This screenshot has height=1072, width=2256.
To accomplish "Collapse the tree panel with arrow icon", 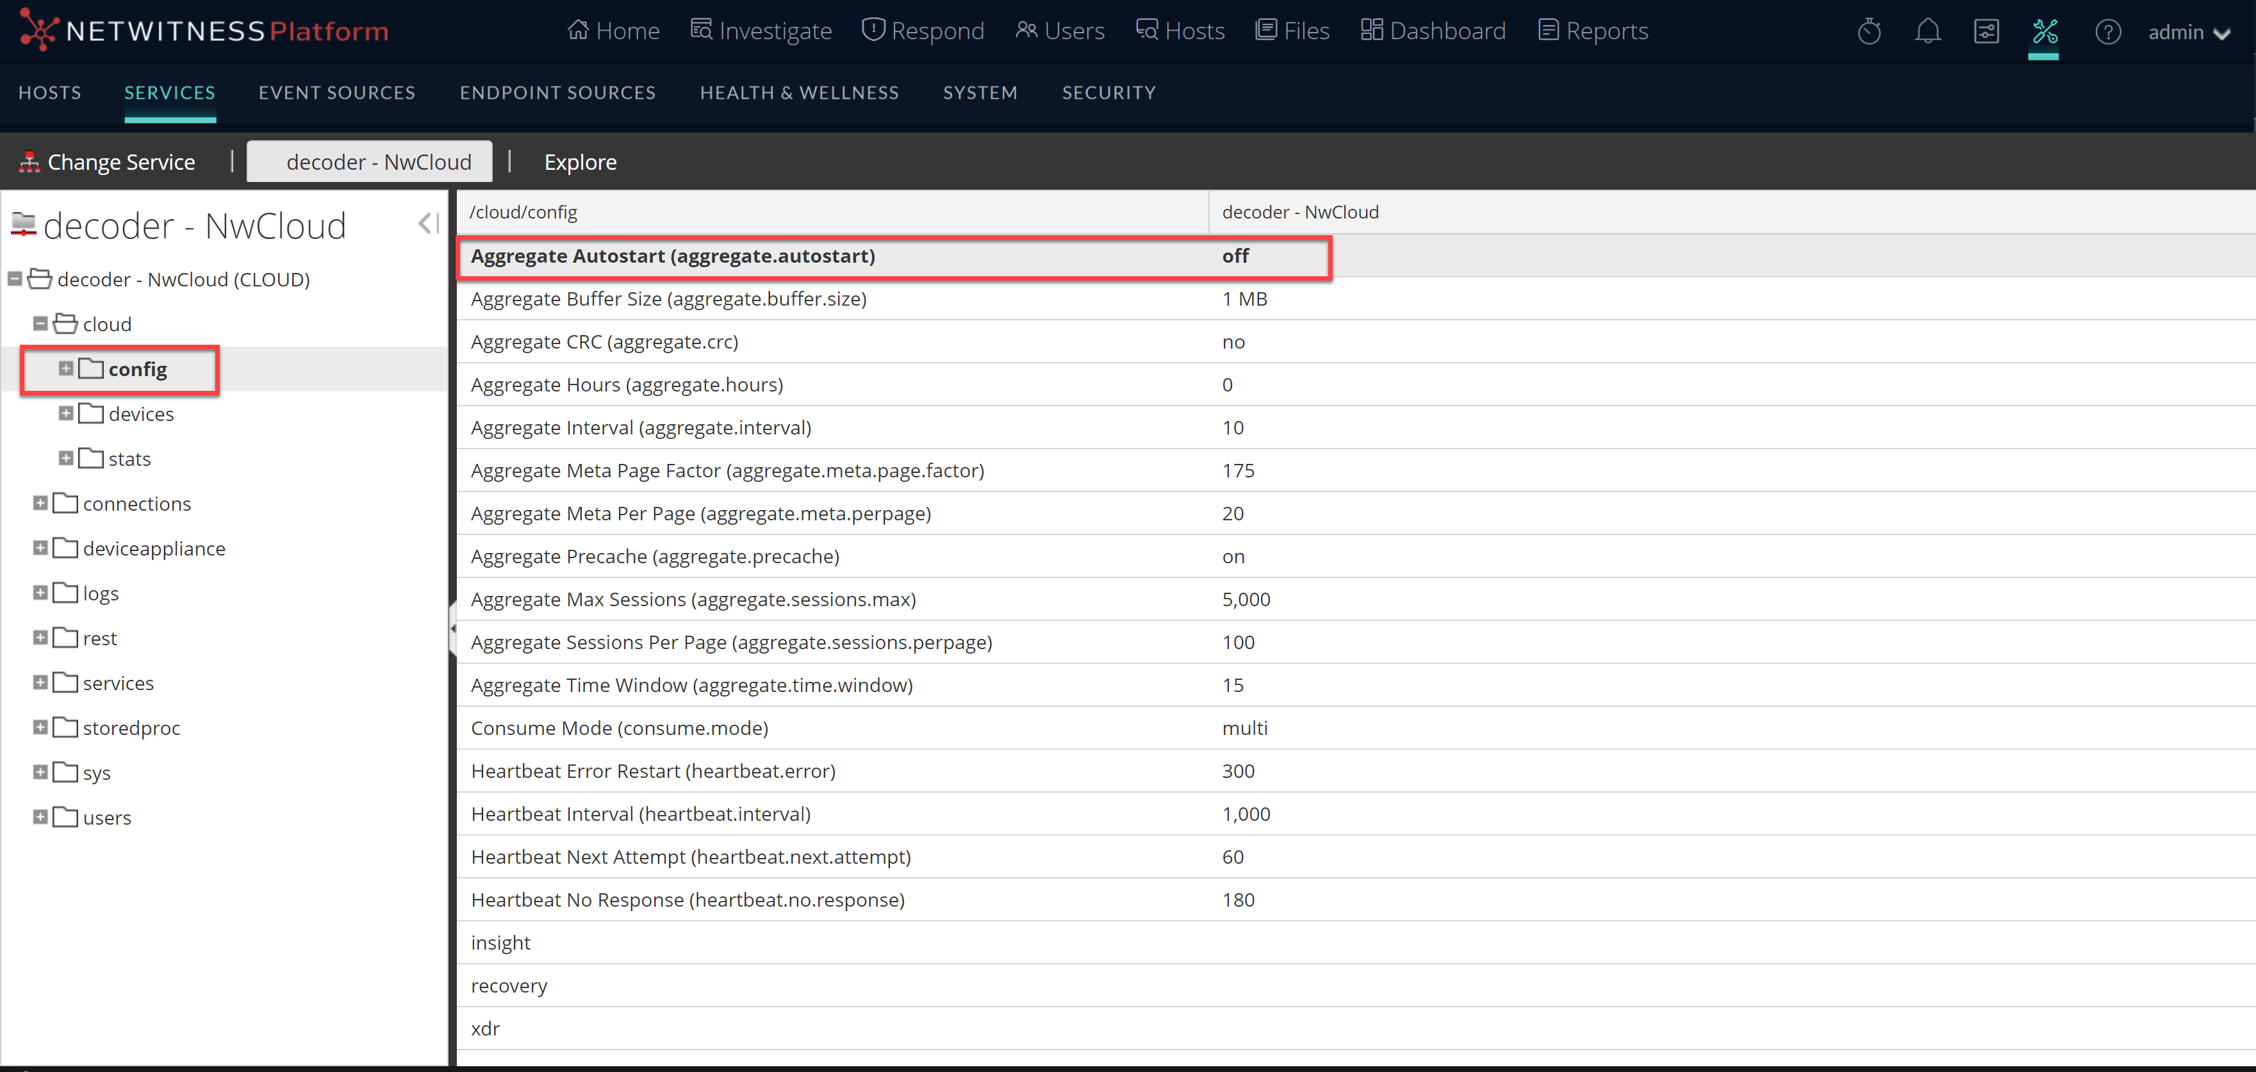I will (428, 224).
